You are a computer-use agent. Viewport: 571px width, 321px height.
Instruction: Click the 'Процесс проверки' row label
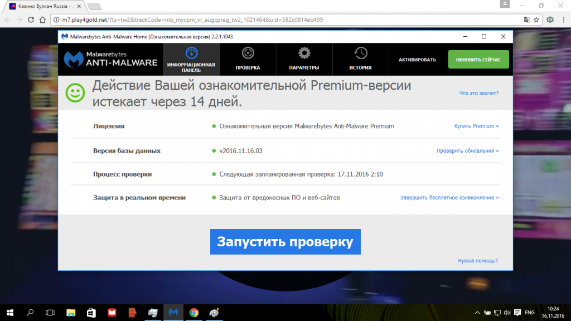pos(122,174)
